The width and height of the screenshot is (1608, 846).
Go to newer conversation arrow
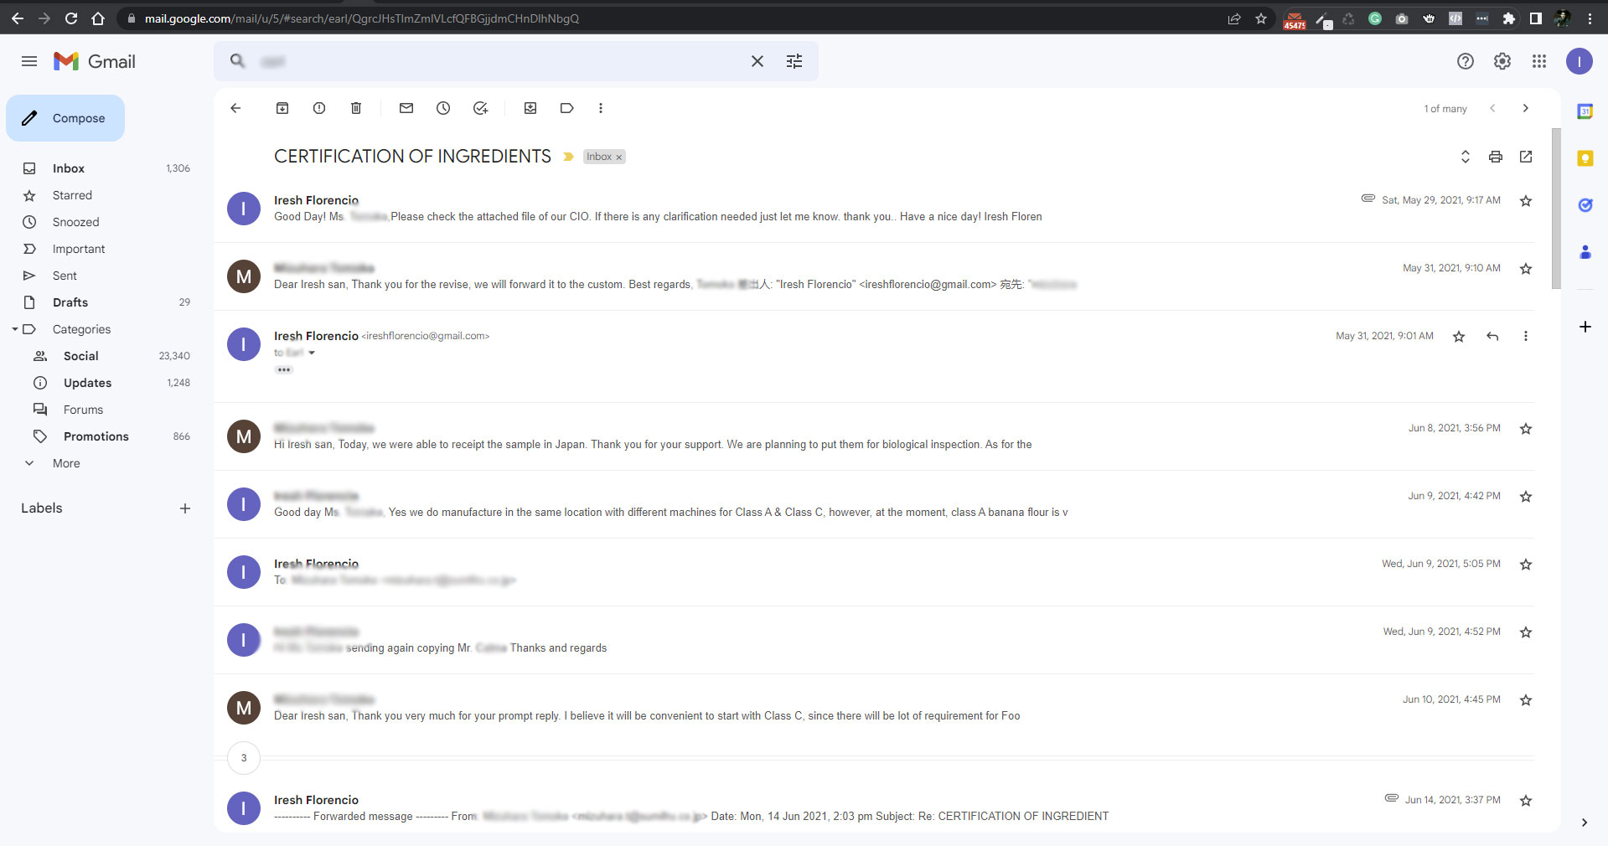(1492, 108)
